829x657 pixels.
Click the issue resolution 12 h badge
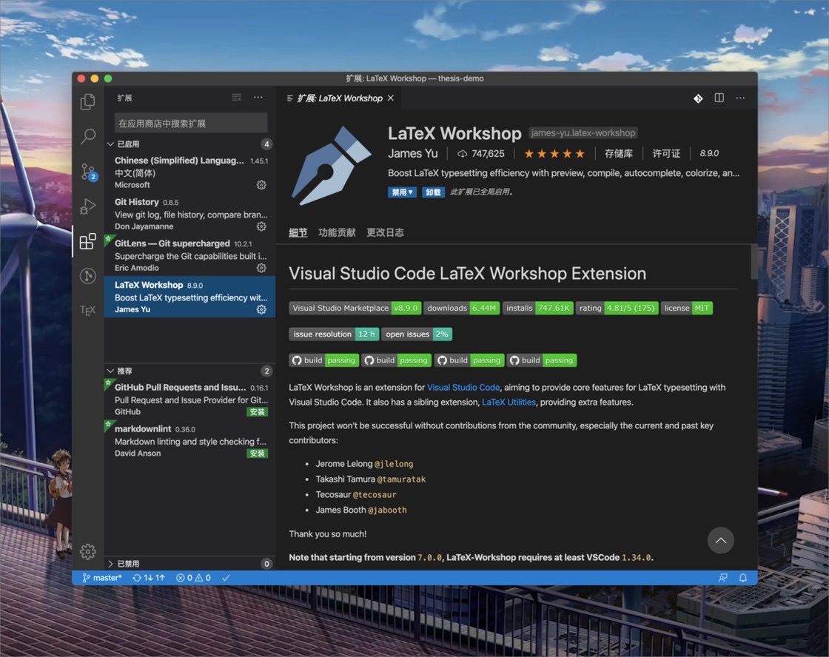coord(334,334)
